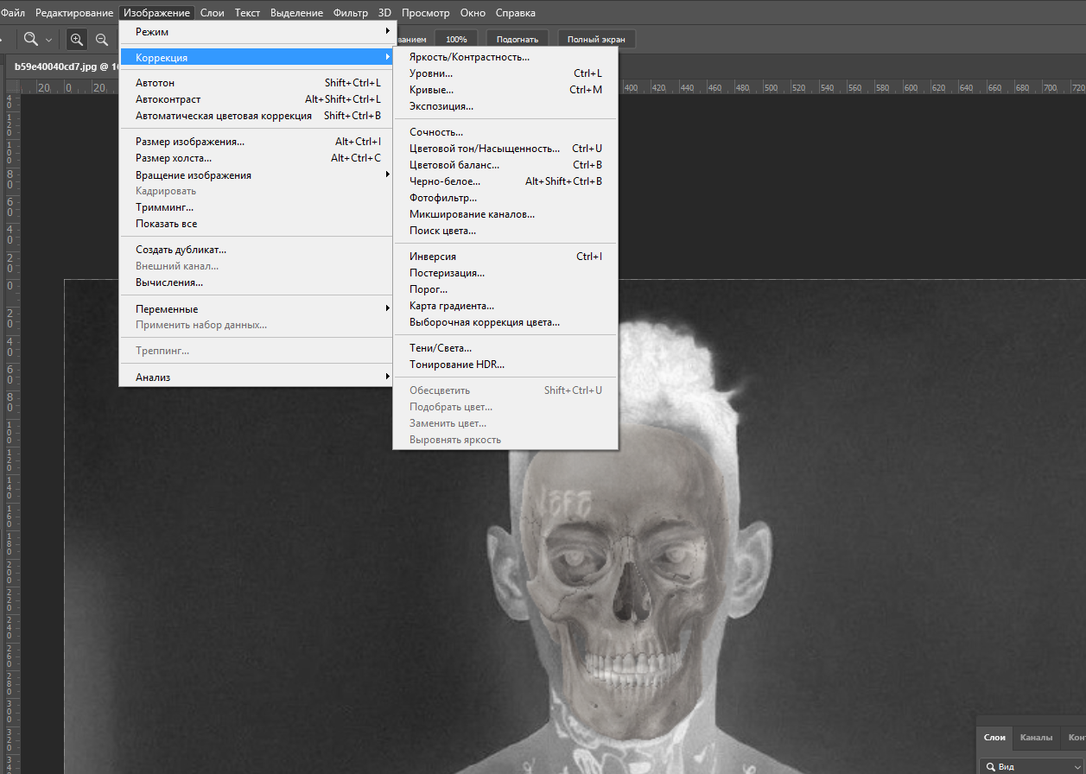Open the Фильтр menu in the menu bar
Viewport: 1086px width, 774px height.
point(351,13)
